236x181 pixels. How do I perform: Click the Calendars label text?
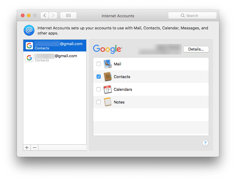pos(123,90)
